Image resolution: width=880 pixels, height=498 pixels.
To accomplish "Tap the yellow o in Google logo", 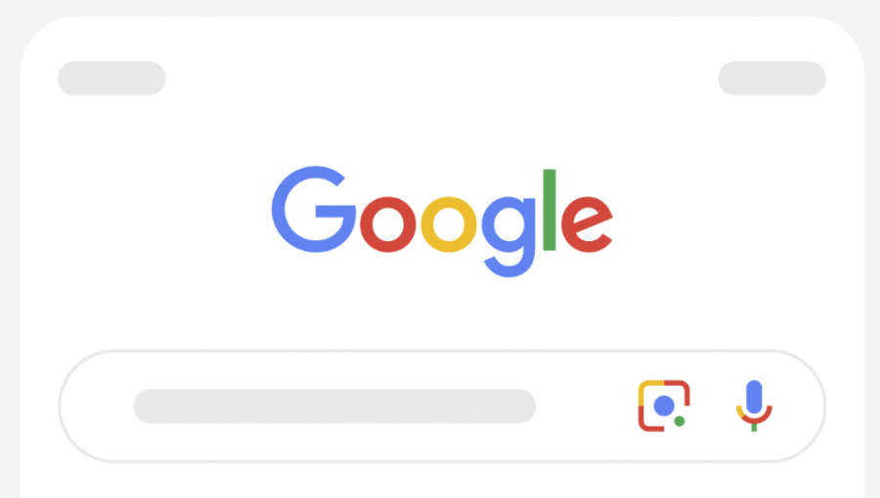I will point(449,224).
